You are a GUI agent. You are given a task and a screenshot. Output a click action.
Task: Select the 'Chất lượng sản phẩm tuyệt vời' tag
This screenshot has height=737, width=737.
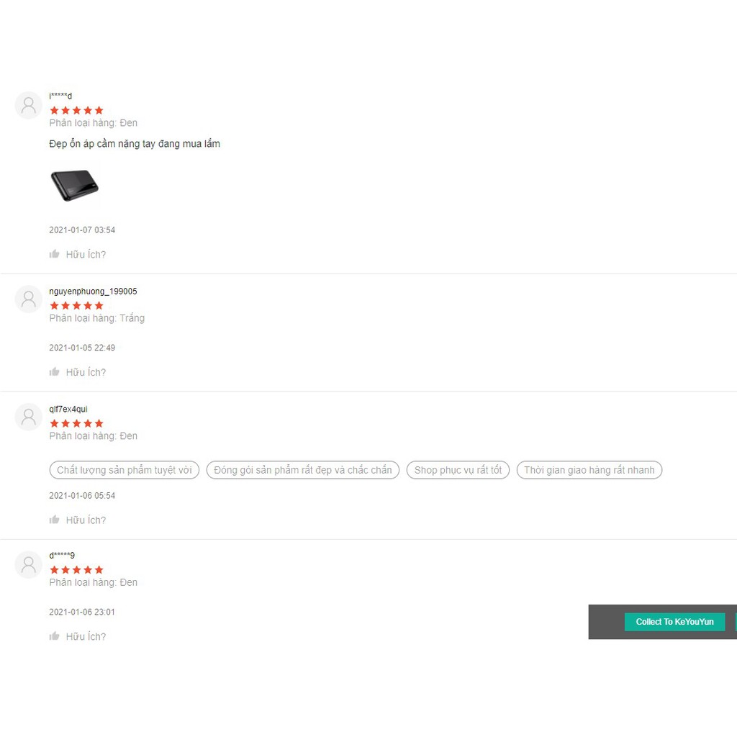[x=125, y=470]
